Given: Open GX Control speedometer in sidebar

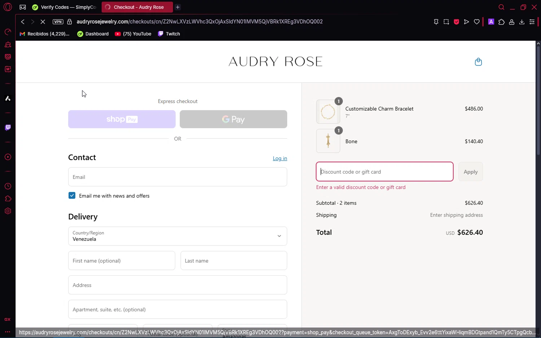Looking at the screenshot, I should [8, 32].
